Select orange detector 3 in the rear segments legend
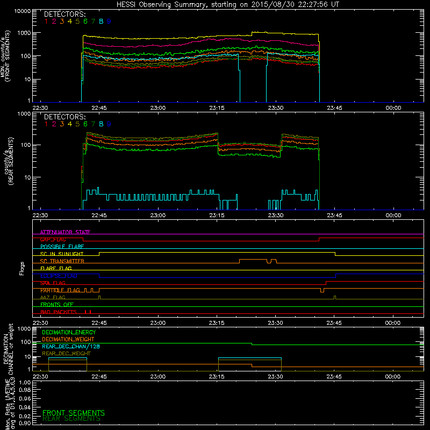Image resolution: width=430 pixels, height=430 pixels. point(62,124)
